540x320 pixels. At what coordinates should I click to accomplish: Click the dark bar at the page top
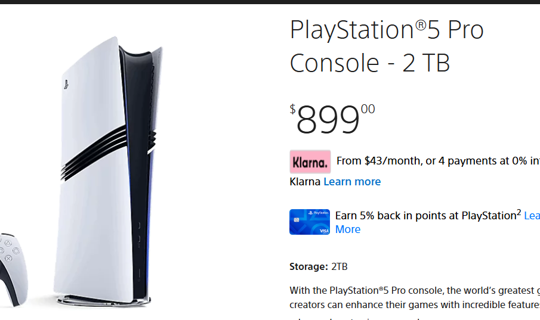(270, 2)
